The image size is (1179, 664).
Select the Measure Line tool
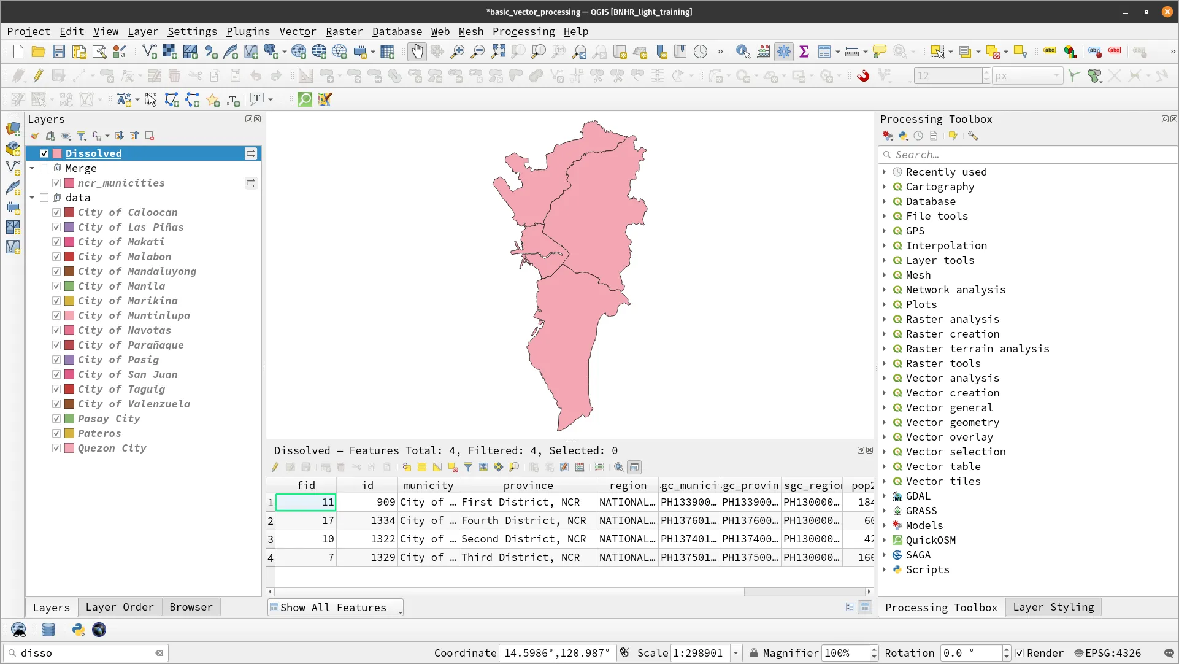click(x=852, y=52)
